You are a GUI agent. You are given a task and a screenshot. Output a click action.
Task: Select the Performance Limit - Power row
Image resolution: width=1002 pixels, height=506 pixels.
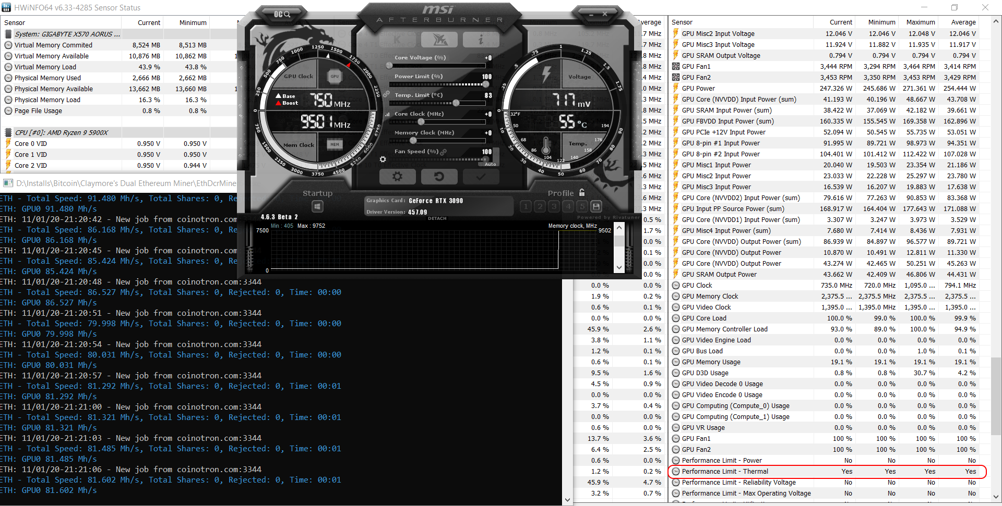824,460
